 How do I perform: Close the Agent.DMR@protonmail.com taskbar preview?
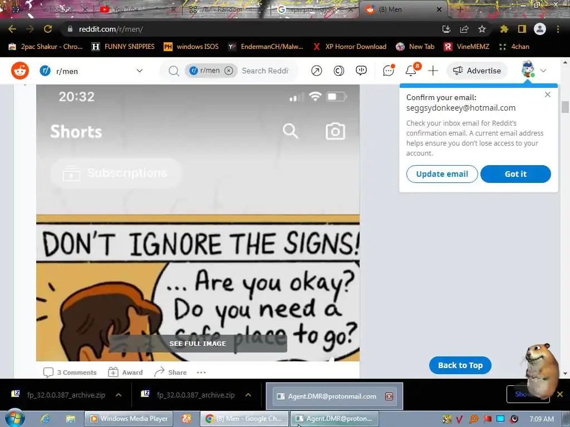point(389,396)
